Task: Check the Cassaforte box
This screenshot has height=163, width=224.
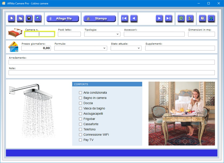Action: (x=80, y=124)
